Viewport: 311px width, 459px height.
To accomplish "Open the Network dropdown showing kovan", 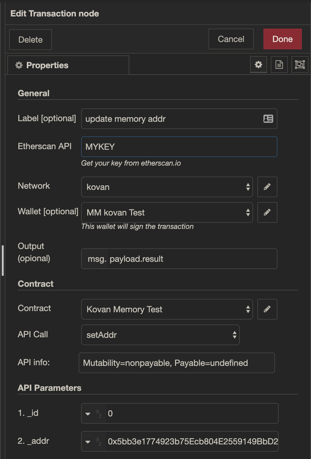I will [x=167, y=187].
